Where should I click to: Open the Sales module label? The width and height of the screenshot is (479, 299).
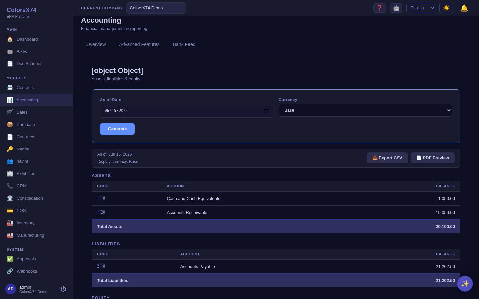pyautogui.click(x=22, y=112)
